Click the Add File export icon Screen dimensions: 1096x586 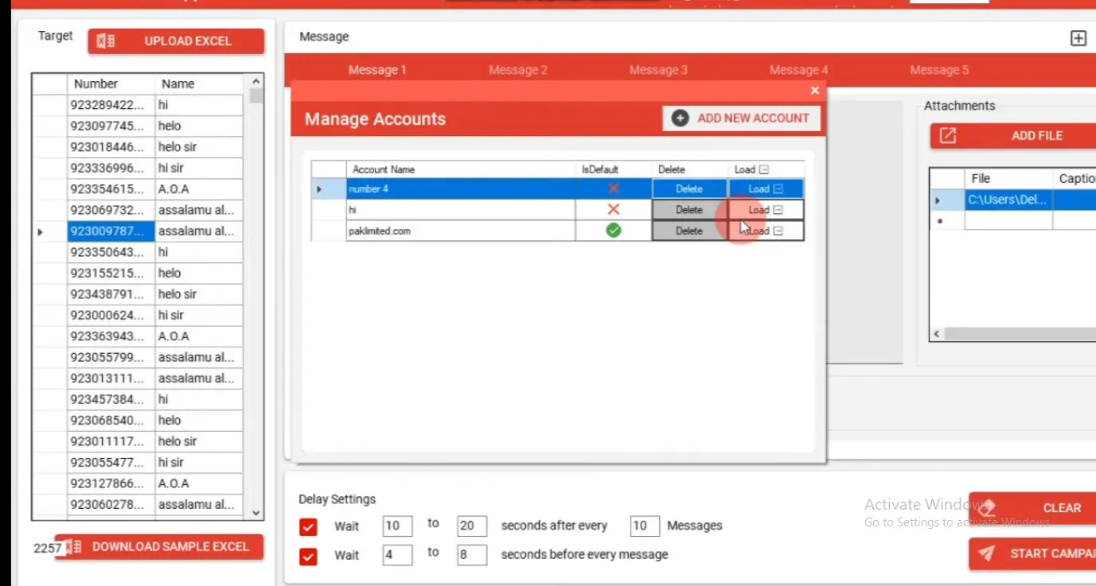947,136
